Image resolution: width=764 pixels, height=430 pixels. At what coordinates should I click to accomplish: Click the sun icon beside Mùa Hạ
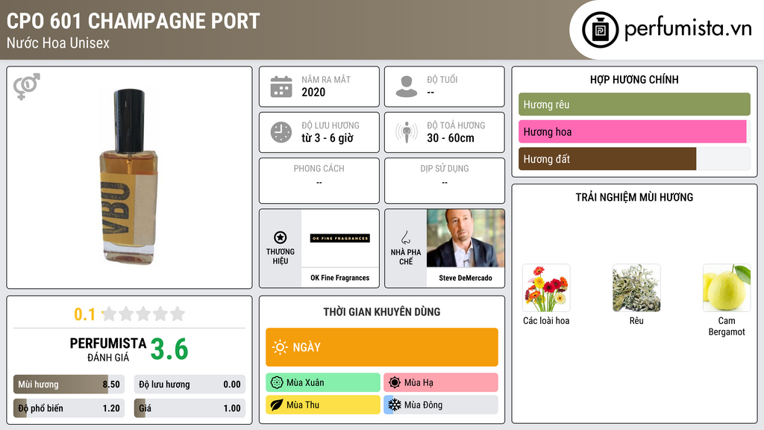coord(395,383)
